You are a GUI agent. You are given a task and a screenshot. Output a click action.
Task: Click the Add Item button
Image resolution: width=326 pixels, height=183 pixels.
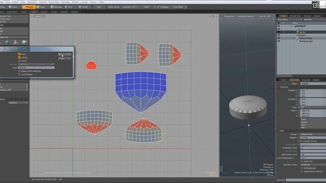click(x=314, y=19)
